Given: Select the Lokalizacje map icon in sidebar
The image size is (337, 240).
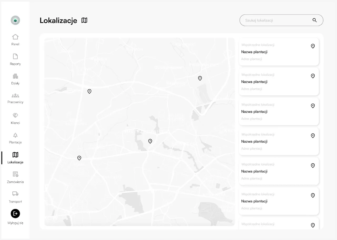Looking at the screenshot, I should [15, 155].
